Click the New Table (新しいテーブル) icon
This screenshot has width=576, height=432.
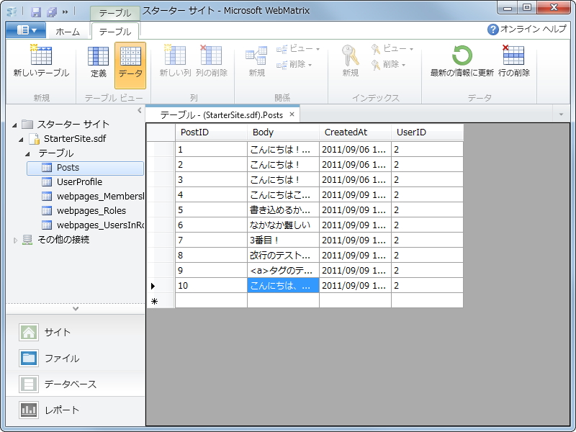pyautogui.click(x=41, y=55)
